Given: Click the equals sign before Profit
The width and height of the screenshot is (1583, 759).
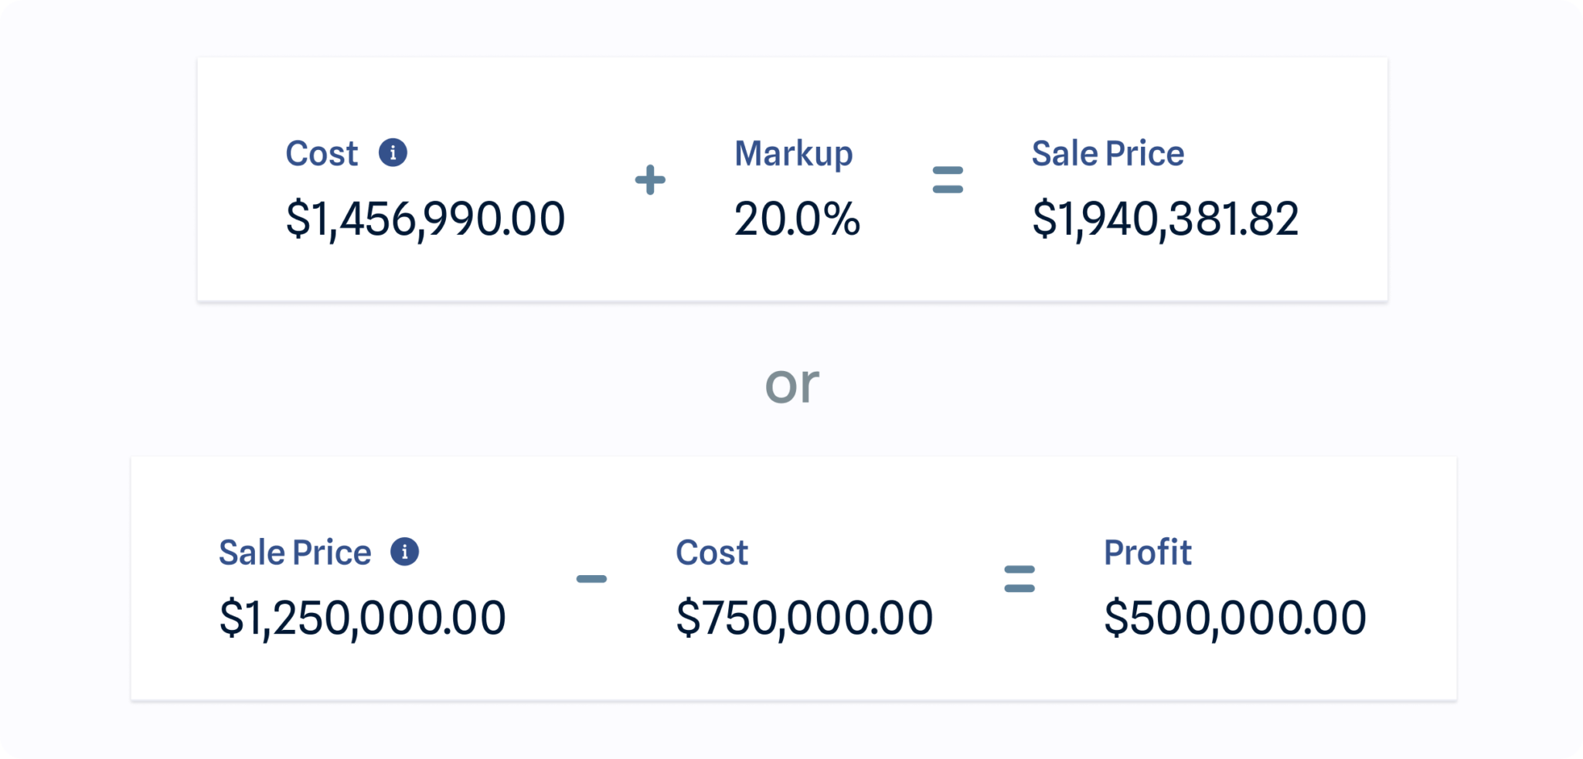Looking at the screenshot, I should pos(1019,579).
